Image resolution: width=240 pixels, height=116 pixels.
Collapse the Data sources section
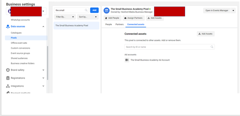point(43,26)
